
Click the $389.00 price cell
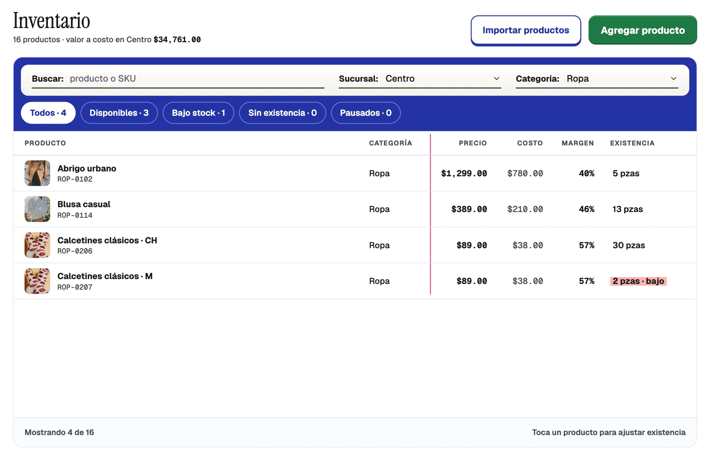(469, 209)
